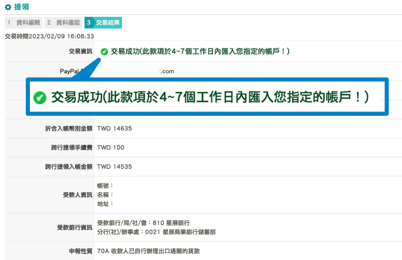The image size is (402, 260).
Task: Click the 名稱 field under 受款人資訊
Action: point(105,194)
